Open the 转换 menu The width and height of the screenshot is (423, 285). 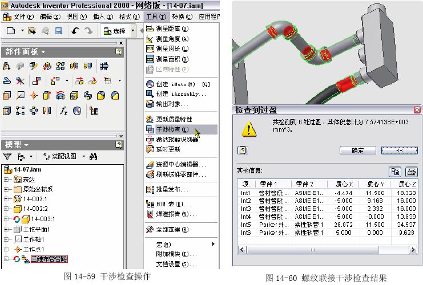tap(182, 17)
